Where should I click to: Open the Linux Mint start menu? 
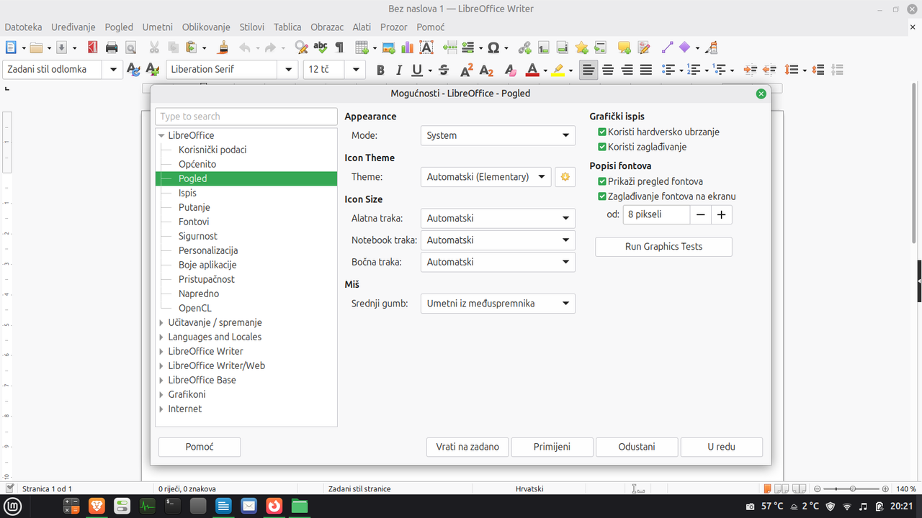pyautogui.click(x=13, y=506)
